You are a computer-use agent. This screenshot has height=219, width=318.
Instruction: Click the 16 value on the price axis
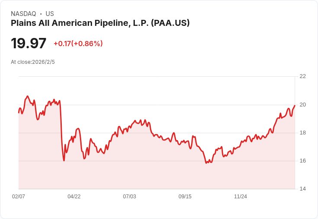coord(302,161)
